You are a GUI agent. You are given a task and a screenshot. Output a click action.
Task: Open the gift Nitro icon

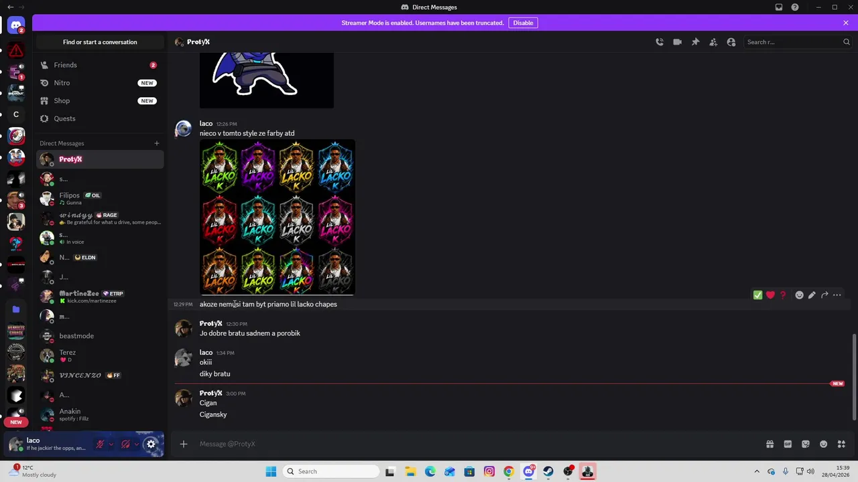(770, 444)
